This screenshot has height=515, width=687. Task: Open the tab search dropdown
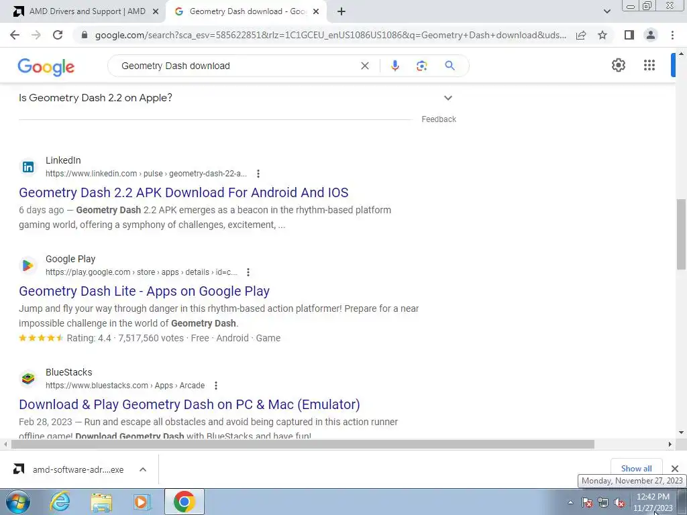point(606,11)
